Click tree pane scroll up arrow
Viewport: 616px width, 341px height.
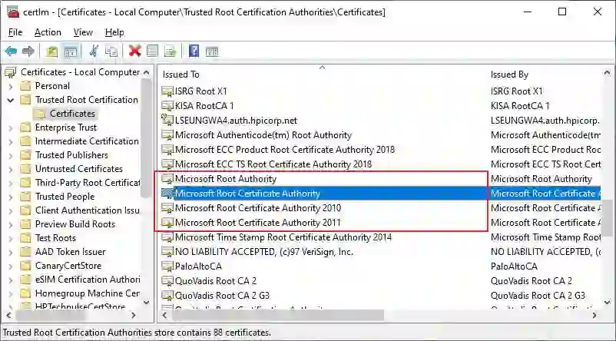146,73
